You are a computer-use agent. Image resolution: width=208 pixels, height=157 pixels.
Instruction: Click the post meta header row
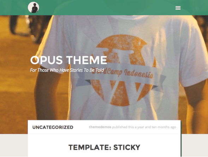click(x=104, y=127)
